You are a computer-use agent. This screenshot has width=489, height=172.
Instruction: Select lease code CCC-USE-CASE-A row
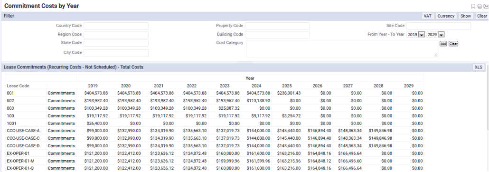214,131
